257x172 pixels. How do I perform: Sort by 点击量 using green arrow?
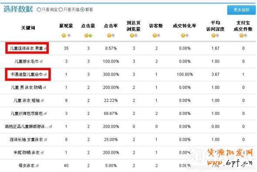click(x=90, y=36)
